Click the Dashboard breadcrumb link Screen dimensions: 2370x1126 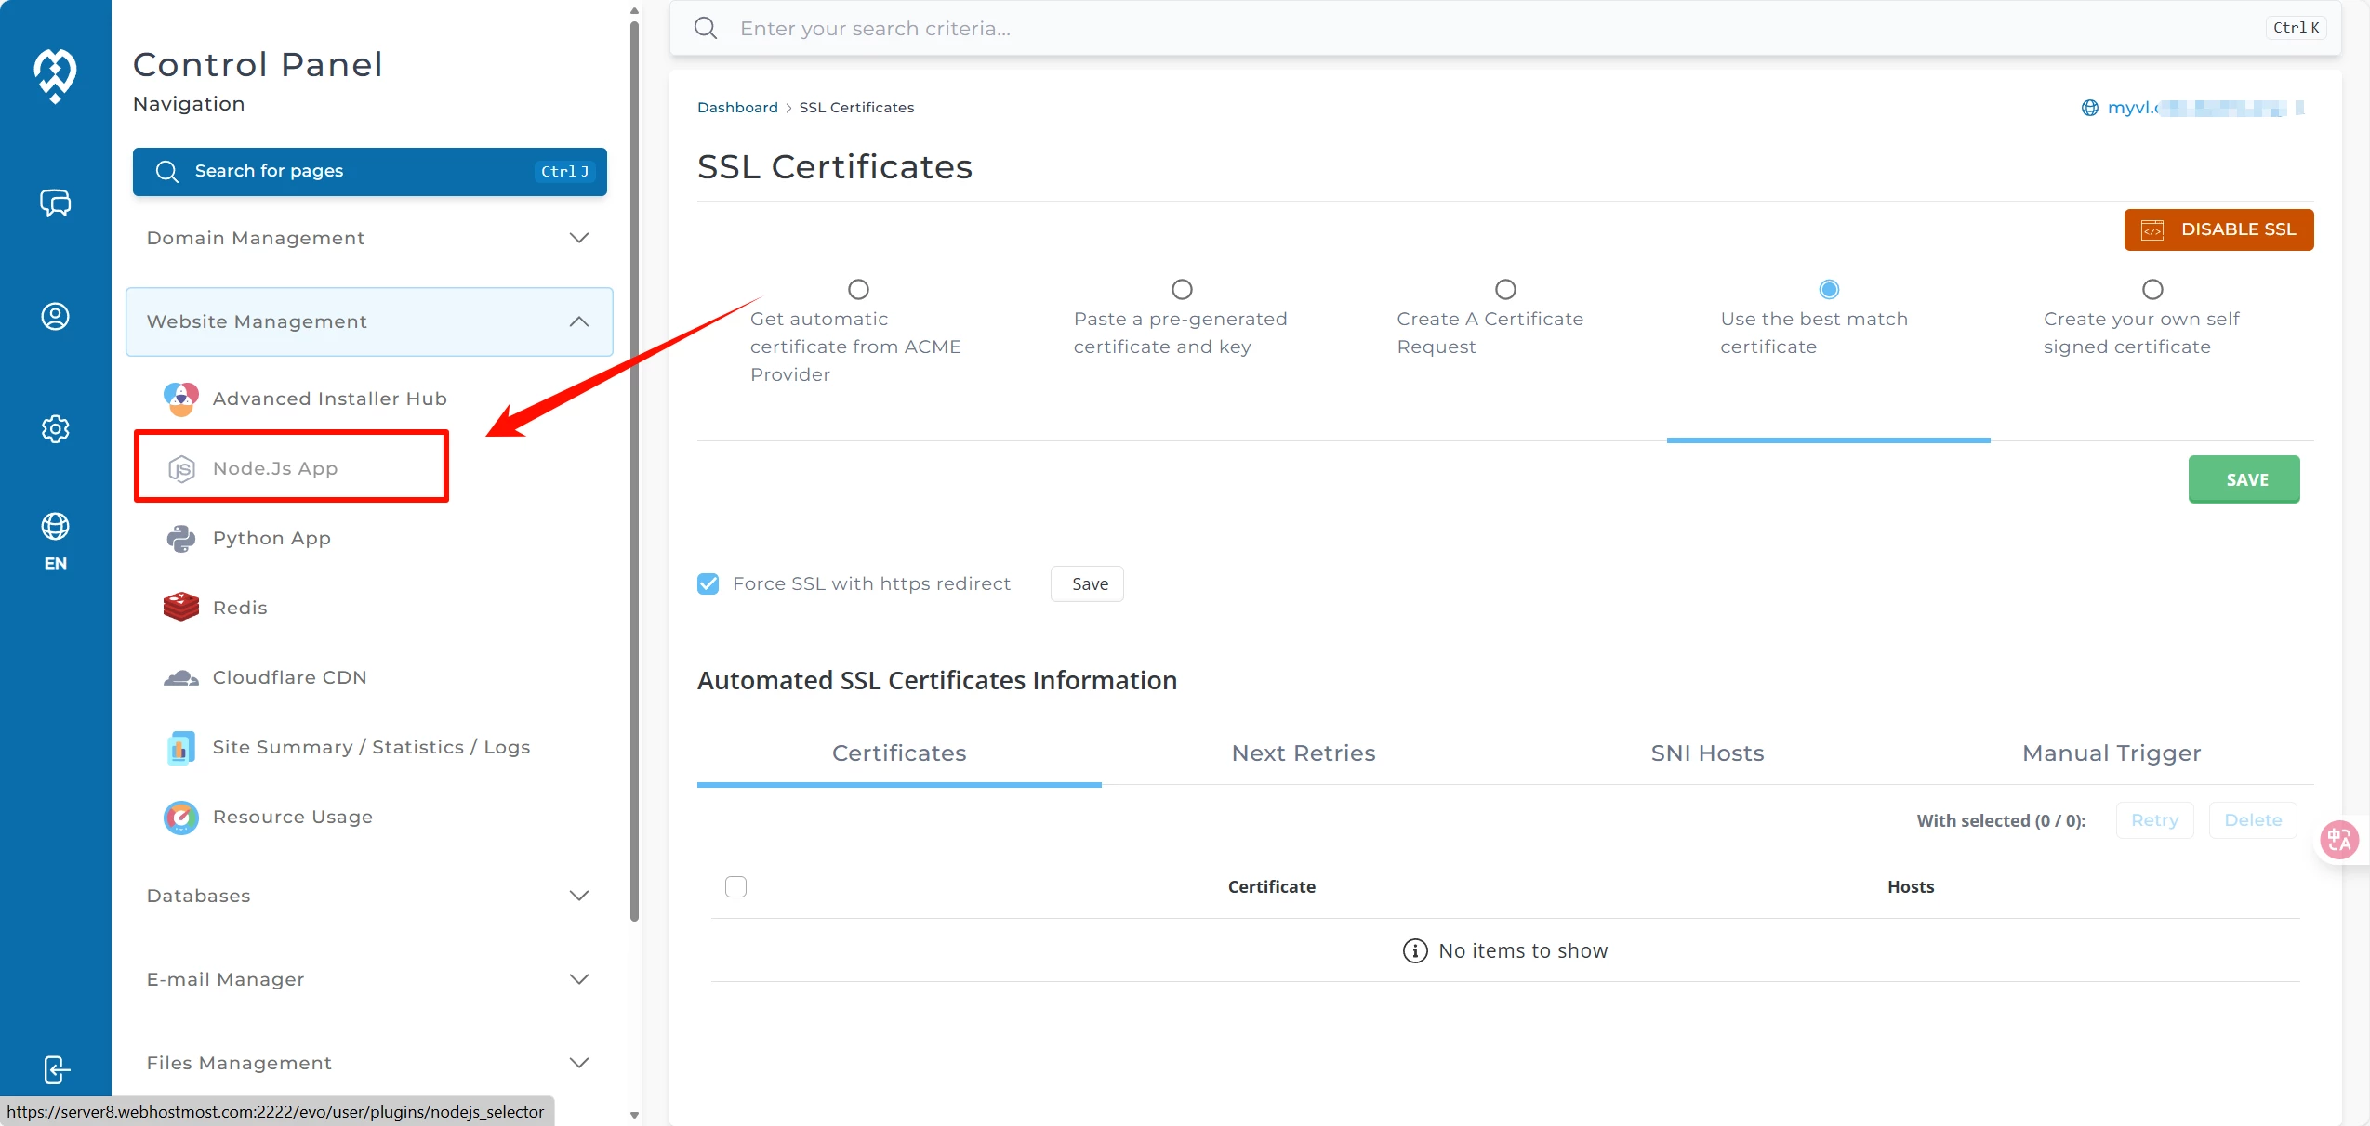tap(736, 108)
